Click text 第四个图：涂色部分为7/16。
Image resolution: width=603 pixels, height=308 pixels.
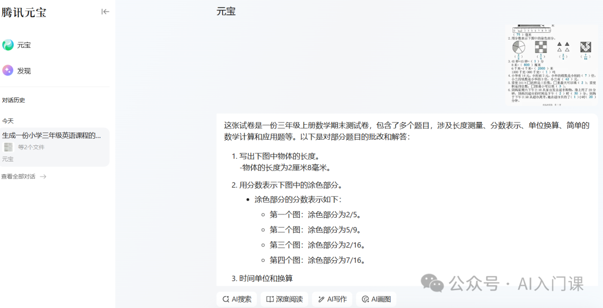(317, 260)
